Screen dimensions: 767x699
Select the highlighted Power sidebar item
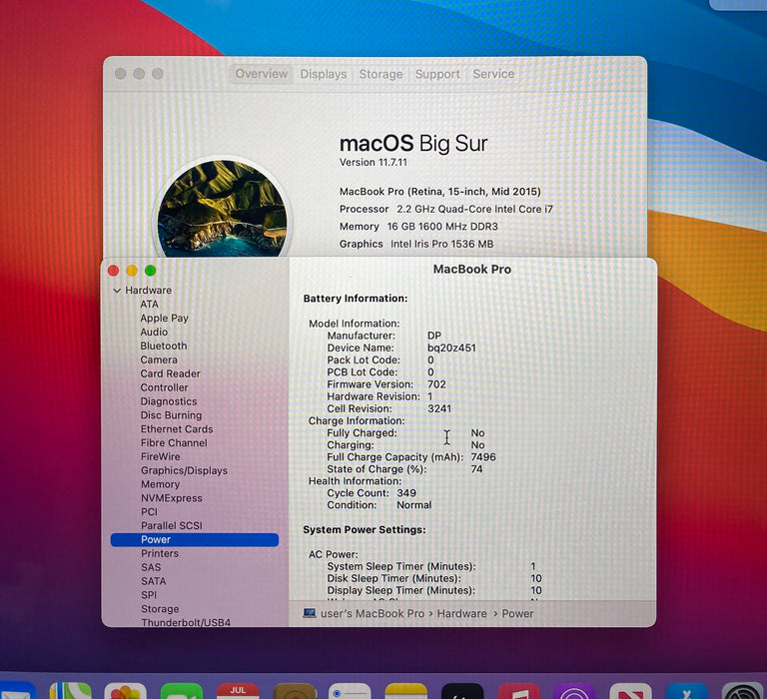[195, 539]
